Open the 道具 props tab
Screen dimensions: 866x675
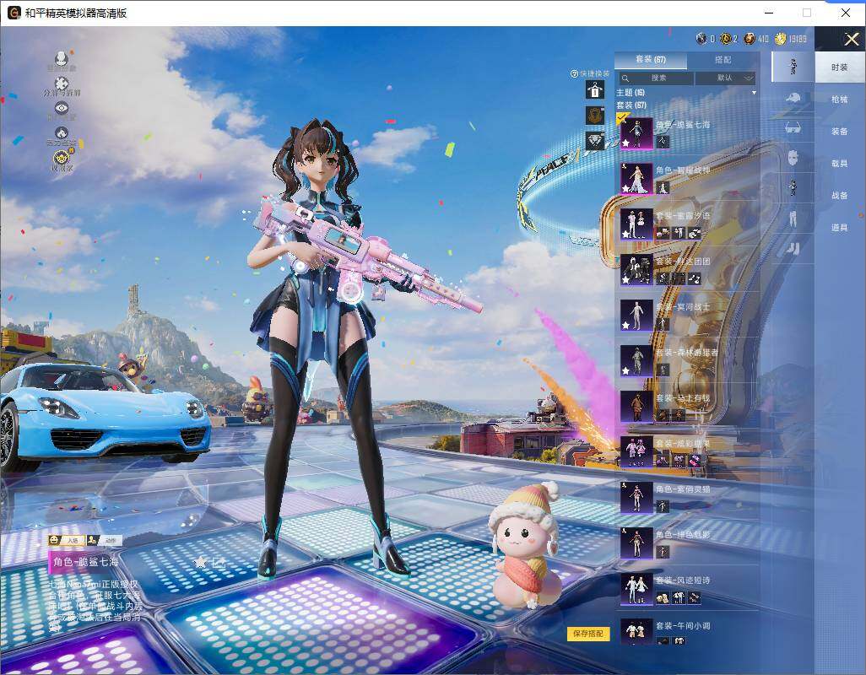point(840,228)
